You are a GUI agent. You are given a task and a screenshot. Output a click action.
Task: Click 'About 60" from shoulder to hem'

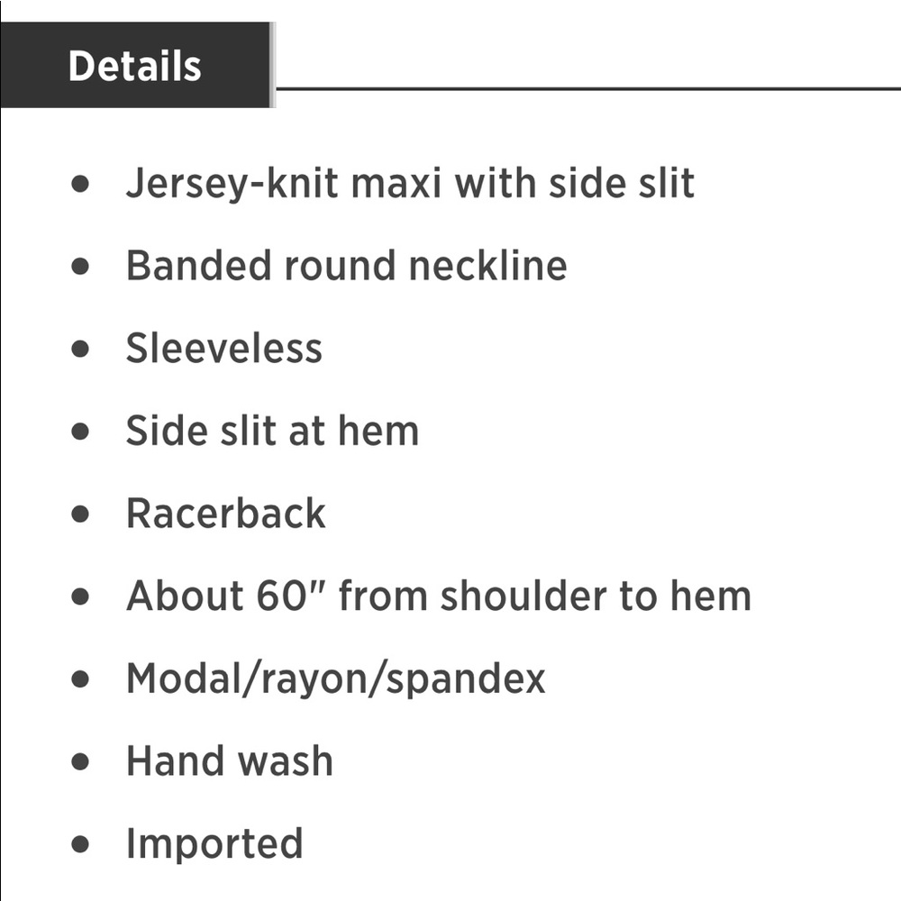point(439,596)
